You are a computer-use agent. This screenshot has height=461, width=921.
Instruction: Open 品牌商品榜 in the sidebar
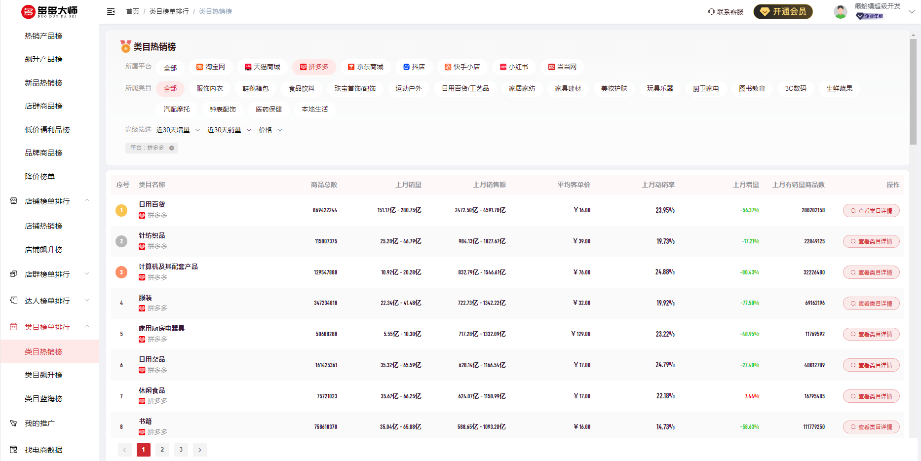(43, 153)
